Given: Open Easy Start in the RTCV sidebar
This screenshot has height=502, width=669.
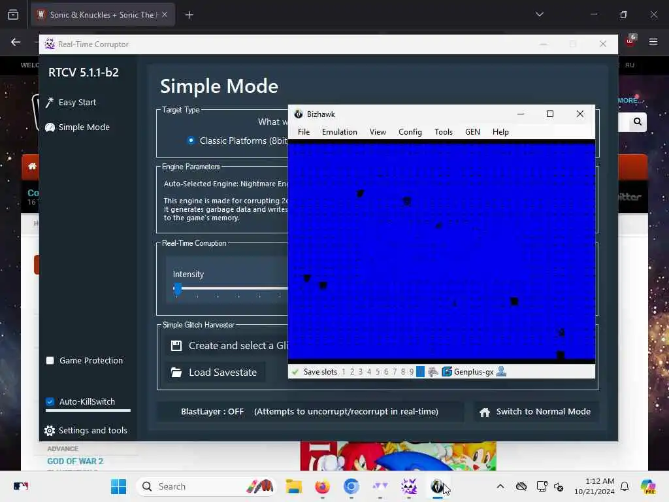Looking at the screenshot, I should (71, 103).
